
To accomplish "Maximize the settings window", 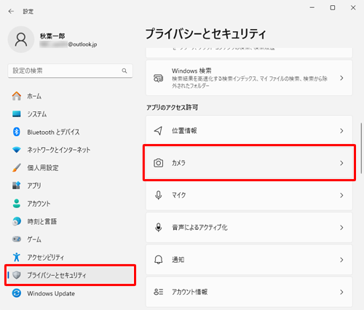I will [x=333, y=8].
